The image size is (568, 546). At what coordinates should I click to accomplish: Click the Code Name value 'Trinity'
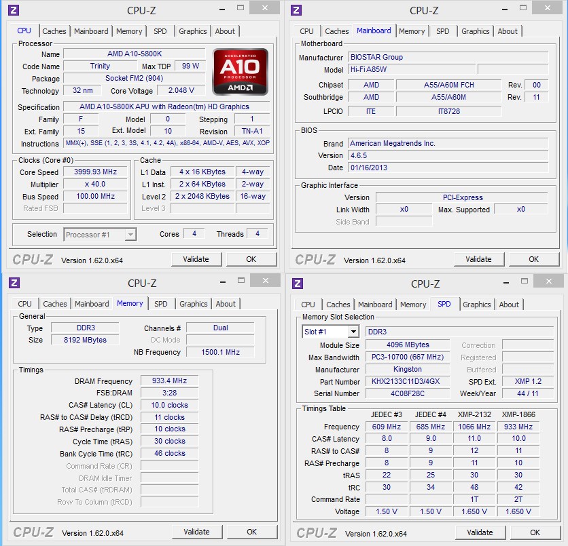coord(100,66)
